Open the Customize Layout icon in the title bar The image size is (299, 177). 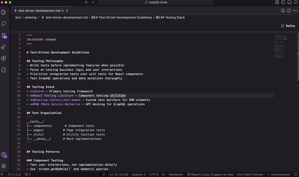277,2
